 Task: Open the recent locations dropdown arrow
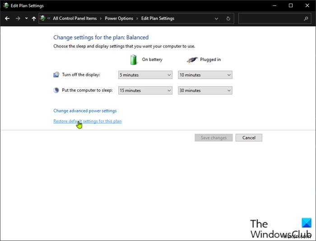[x=26, y=19]
